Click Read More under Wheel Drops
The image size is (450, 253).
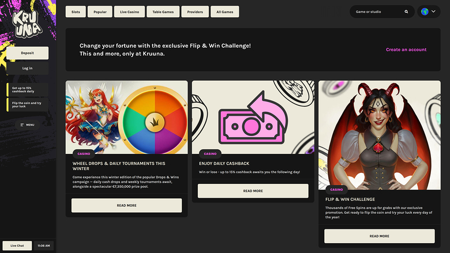[126, 205]
